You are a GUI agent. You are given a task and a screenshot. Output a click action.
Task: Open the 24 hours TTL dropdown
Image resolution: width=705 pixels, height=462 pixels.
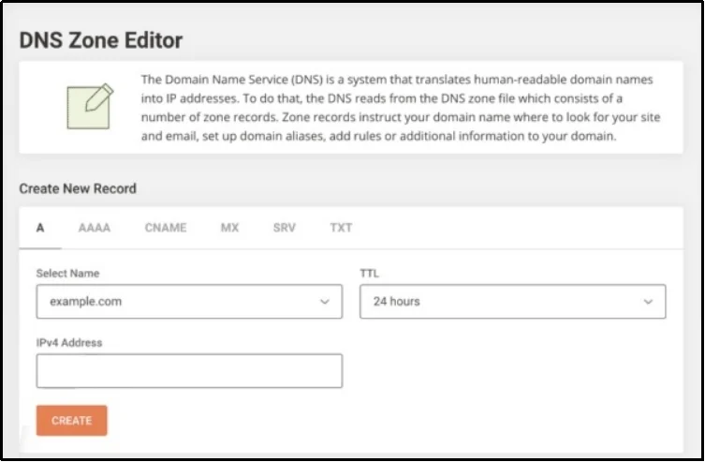click(x=501, y=302)
